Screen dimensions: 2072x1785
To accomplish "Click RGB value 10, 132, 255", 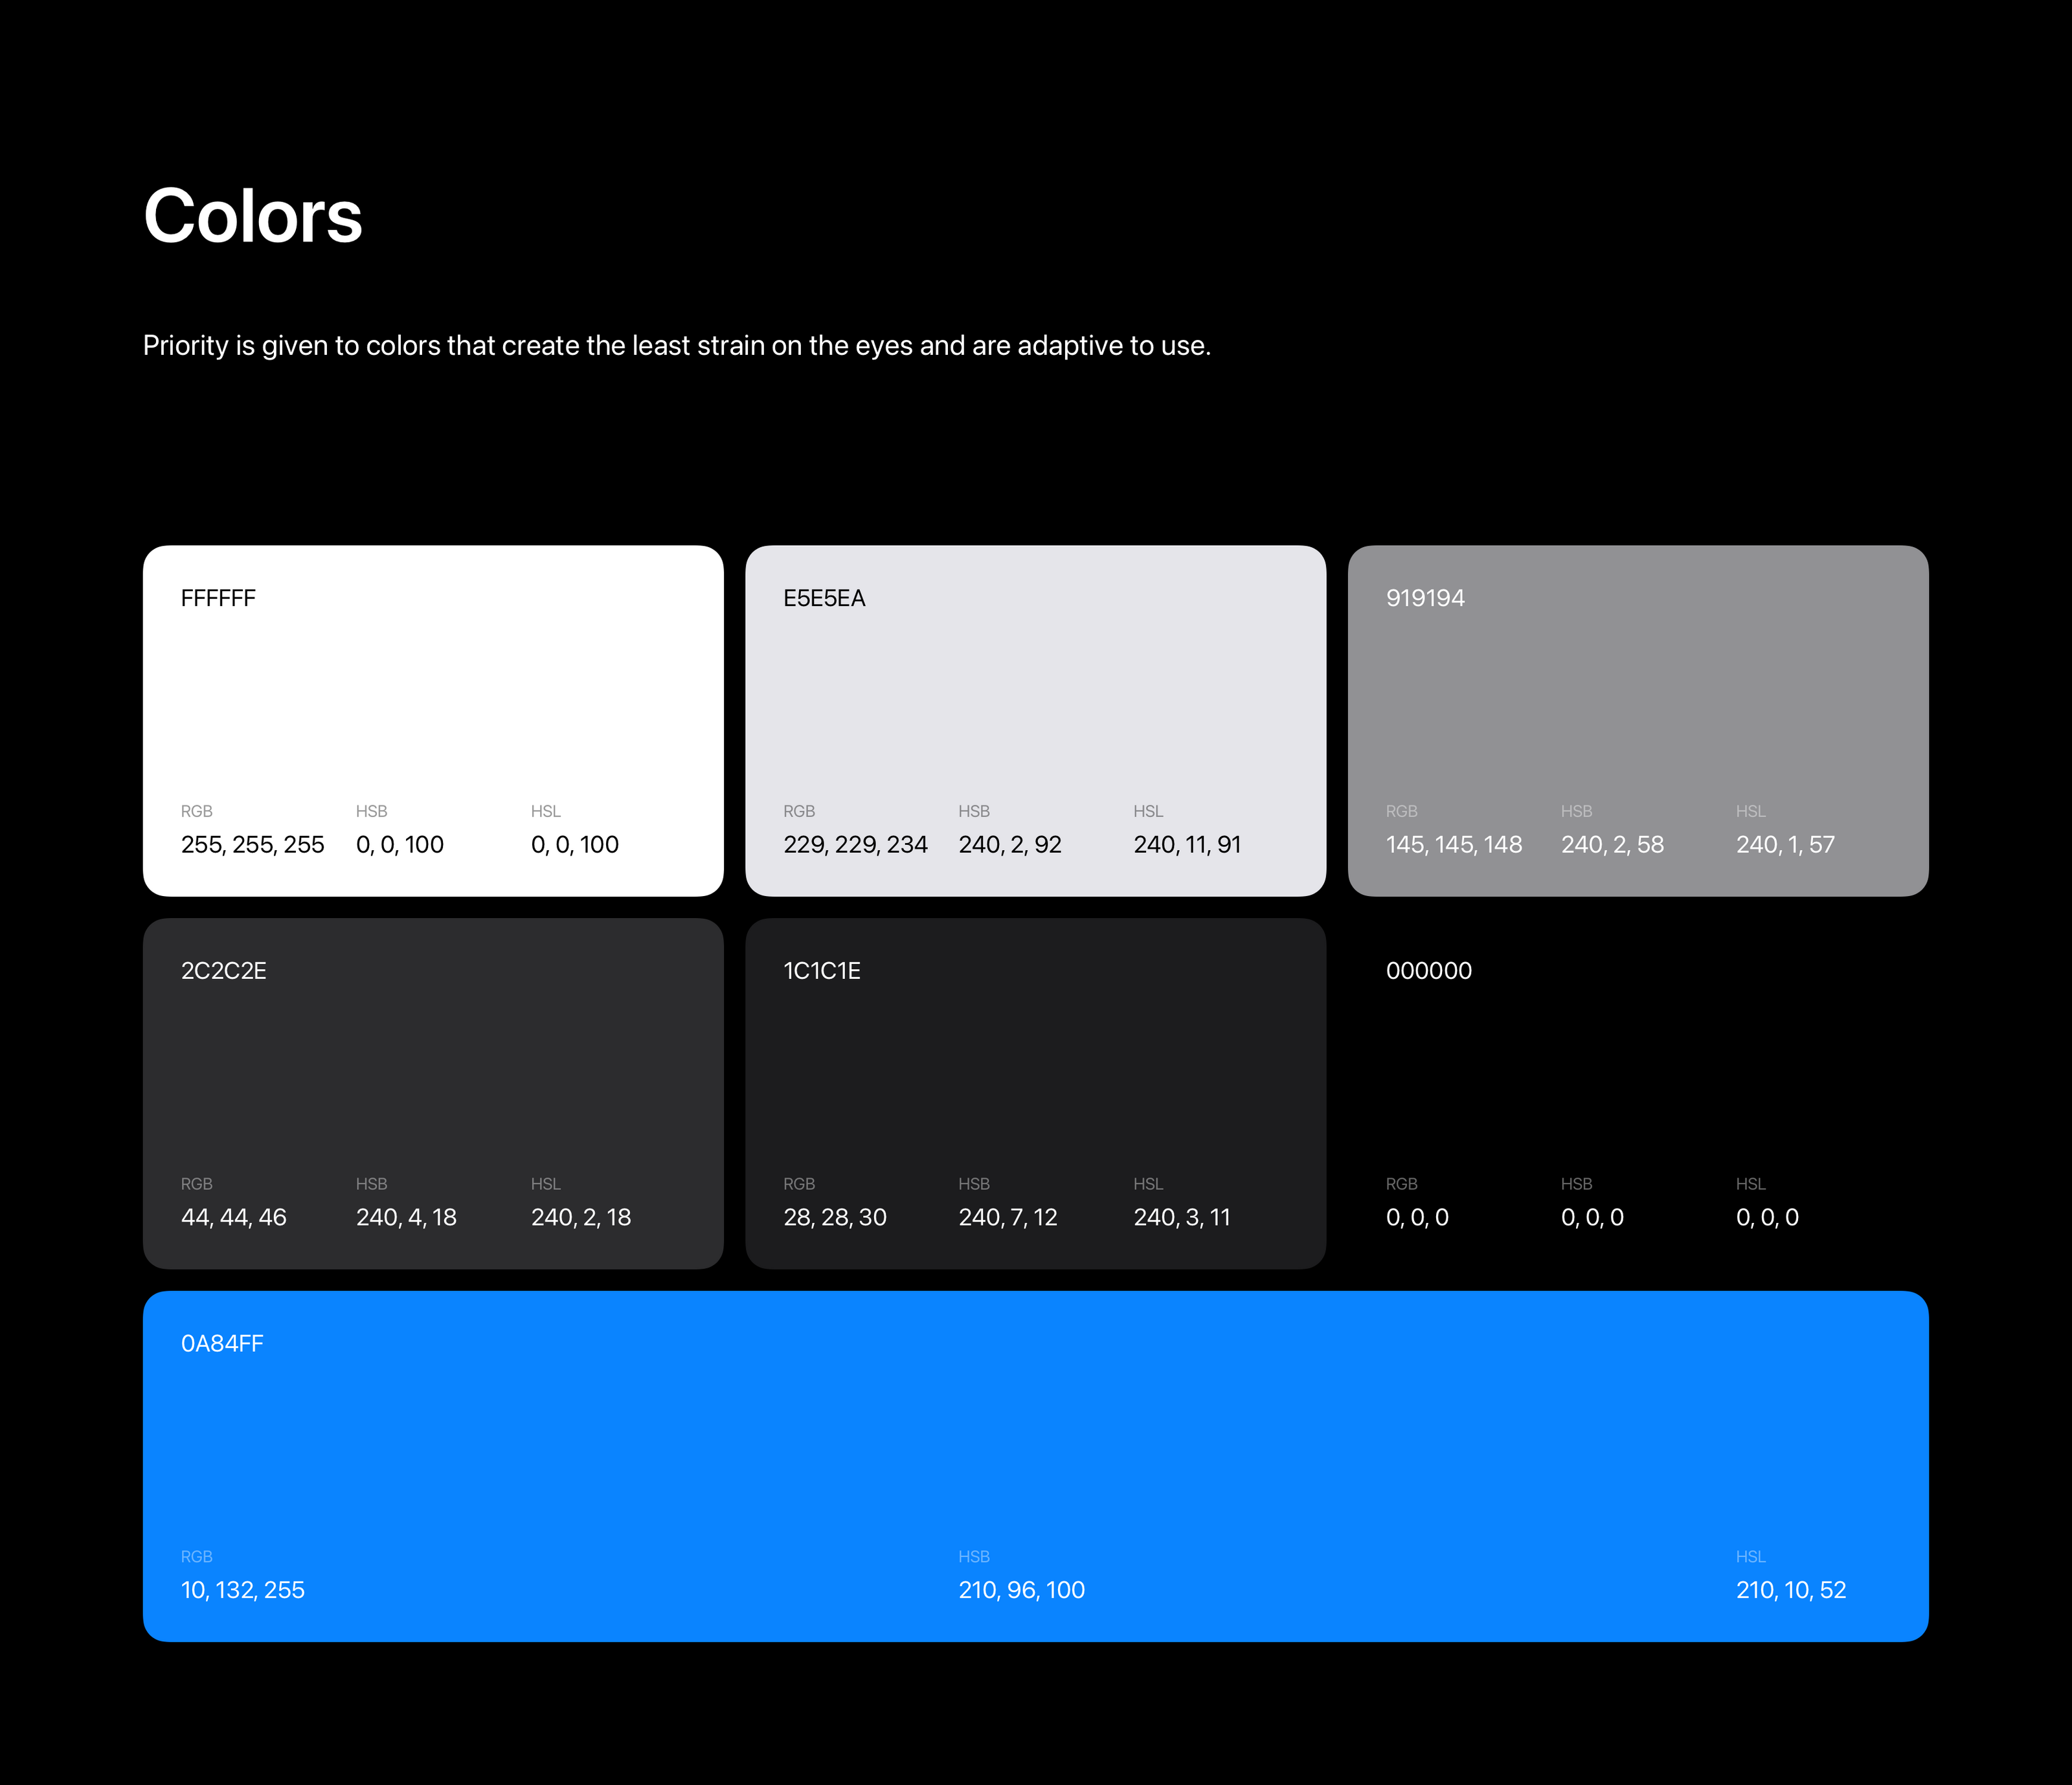I will coord(242,1590).
